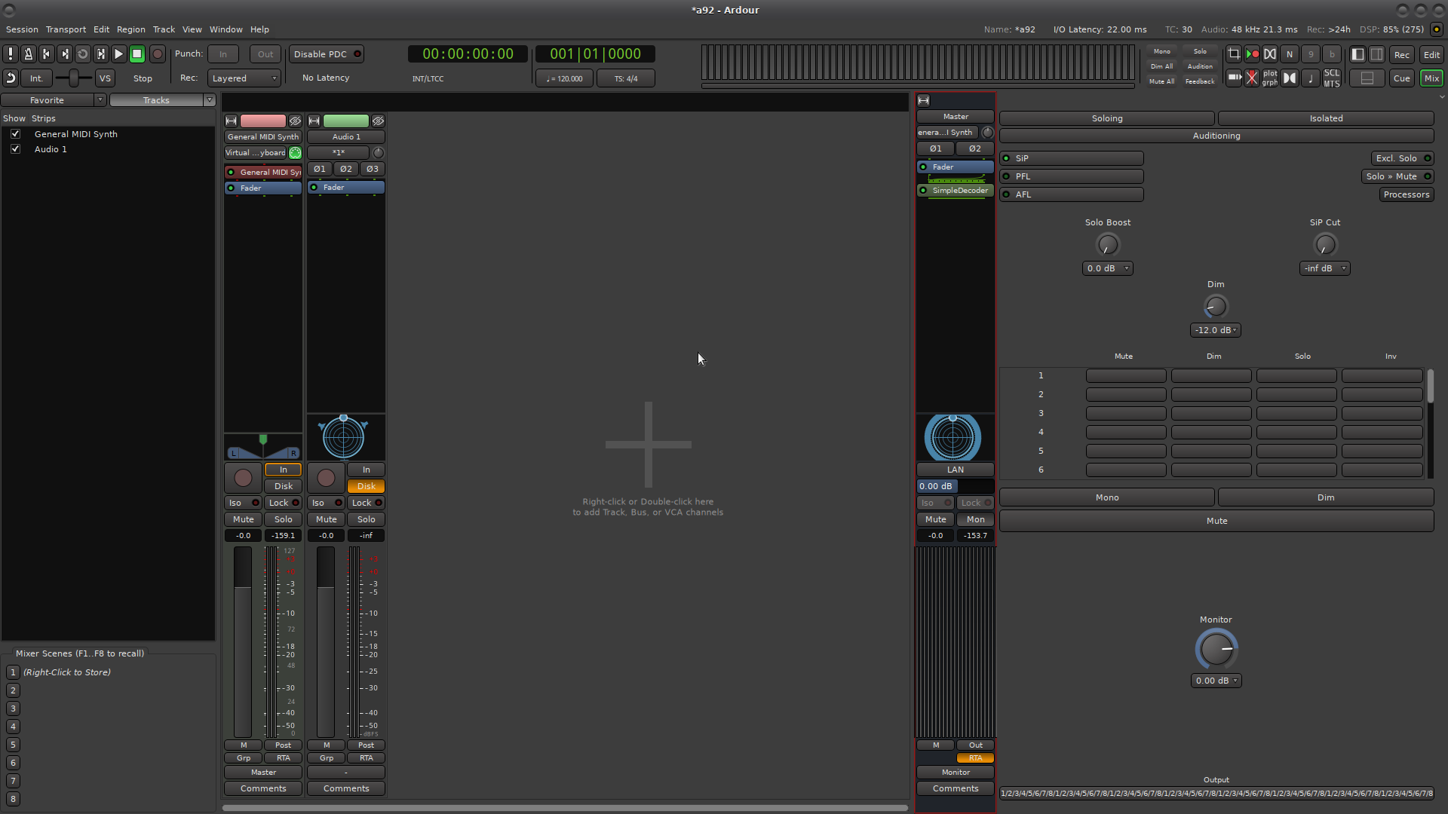Click the SCL MTS toolbar button

(1332, 78)
